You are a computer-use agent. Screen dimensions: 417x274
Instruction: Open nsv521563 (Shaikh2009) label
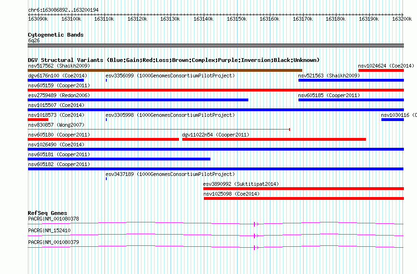point(329,76)
